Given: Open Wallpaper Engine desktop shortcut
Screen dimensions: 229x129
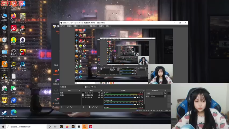Looking at the screenshot, I should point(13,102).
